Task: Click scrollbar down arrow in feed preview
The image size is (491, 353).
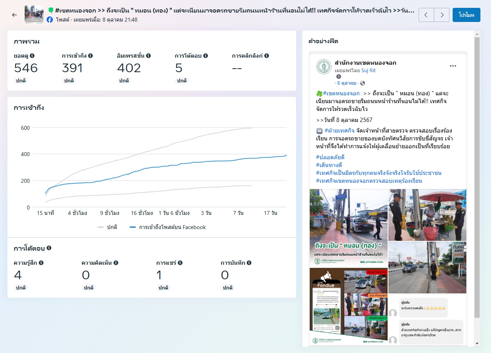Action: (x=477, y=343)
